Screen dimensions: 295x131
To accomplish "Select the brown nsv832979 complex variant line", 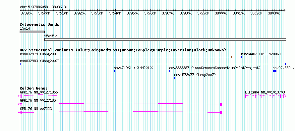I will tap(126, 57).
